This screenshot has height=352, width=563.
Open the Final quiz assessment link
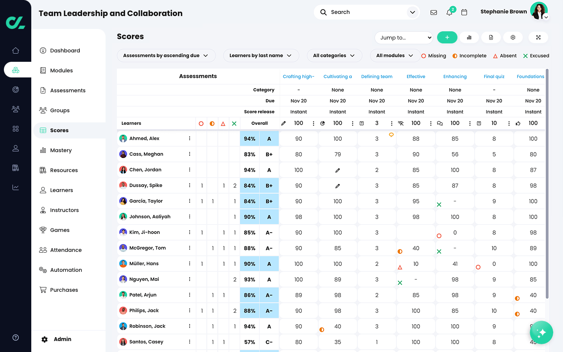[x=494, y=77]
